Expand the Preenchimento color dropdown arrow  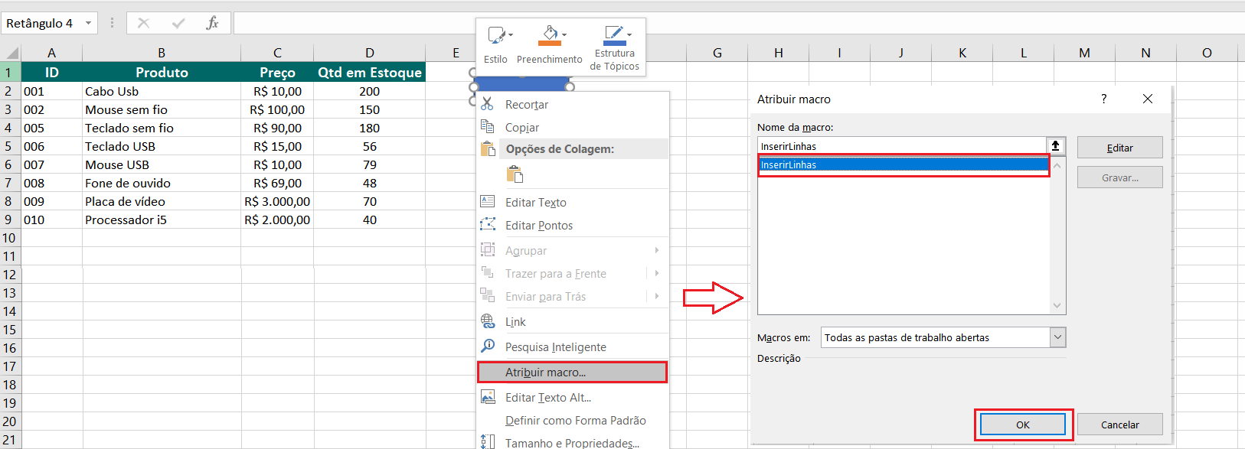point(564,35)
